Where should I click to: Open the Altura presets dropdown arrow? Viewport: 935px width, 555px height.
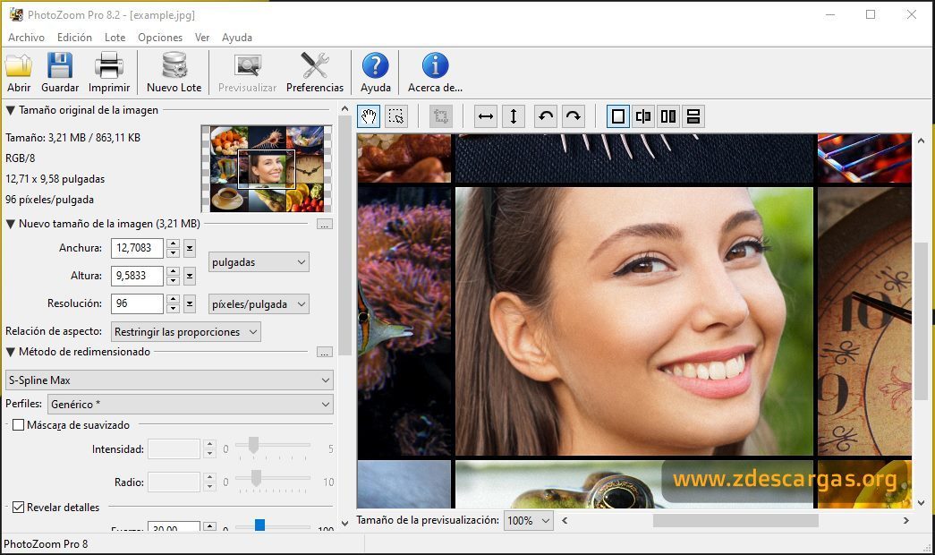(190, 276)
